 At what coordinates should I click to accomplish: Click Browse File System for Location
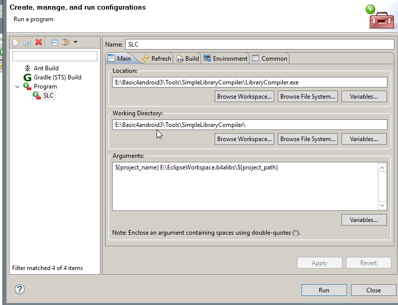tap(308, 97)
